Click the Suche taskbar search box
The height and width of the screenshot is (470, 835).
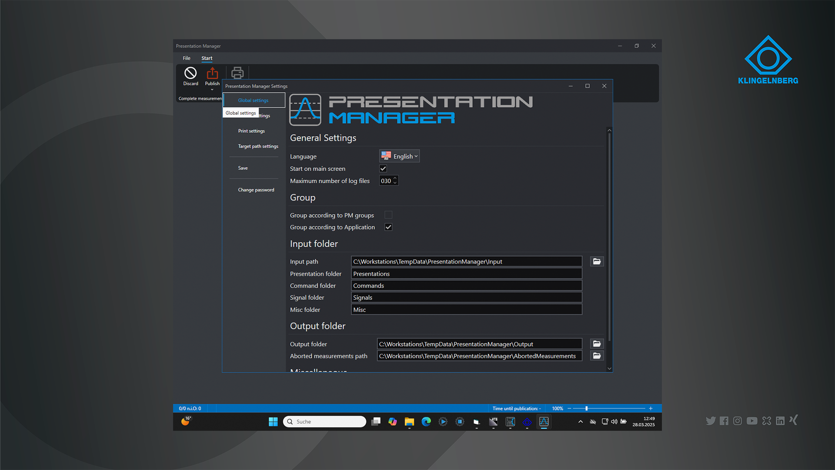324,422
